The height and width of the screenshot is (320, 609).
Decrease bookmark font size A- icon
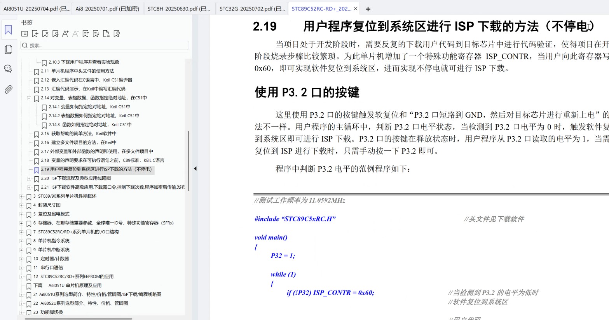[75, 34]
